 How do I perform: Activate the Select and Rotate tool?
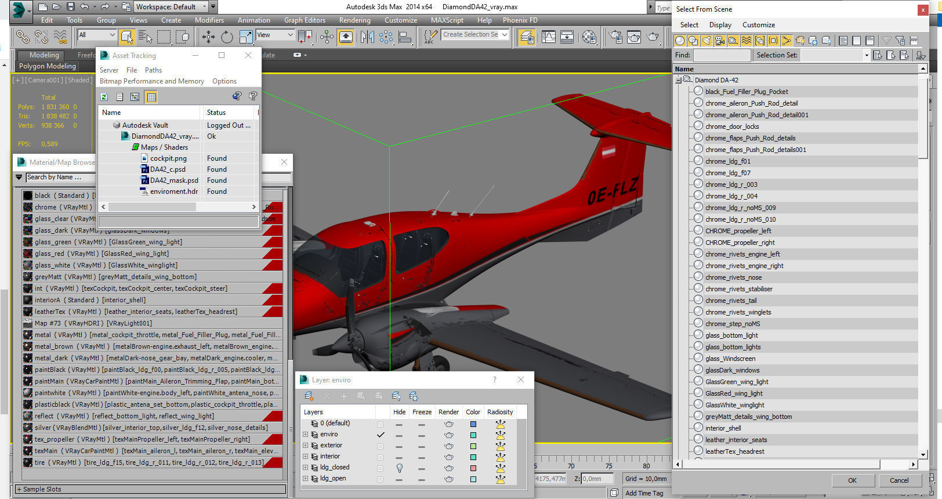click(x=227, y=37)
